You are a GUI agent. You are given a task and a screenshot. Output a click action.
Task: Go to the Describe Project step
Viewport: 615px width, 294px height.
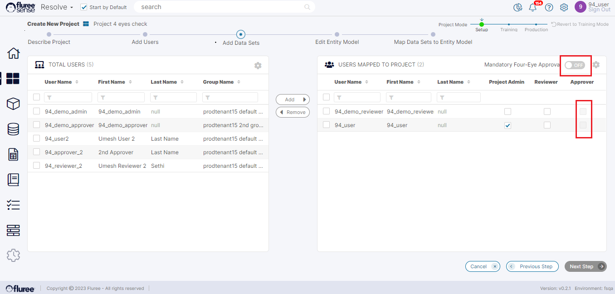pos(49,34)
